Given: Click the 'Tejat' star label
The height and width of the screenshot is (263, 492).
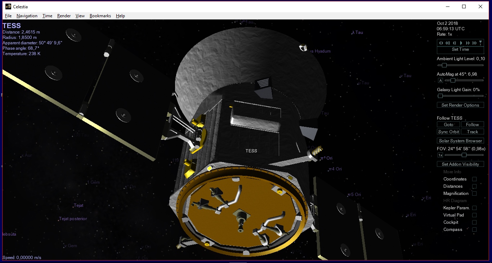Looking at the screenshot, I should tap(79, 205).
